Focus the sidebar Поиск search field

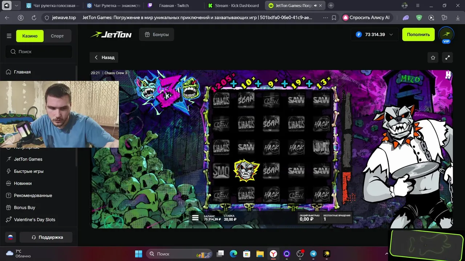pyautogui.click(x=39, y=51)
